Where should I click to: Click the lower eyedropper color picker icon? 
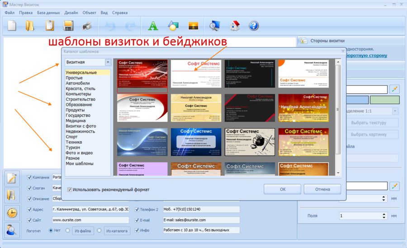[394, 186]
